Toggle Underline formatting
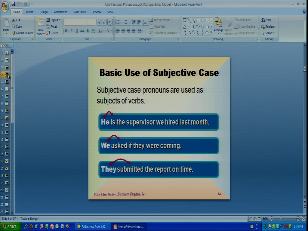Image resolution: width=308 pixels, height=231 pixels. coord(77,31)
